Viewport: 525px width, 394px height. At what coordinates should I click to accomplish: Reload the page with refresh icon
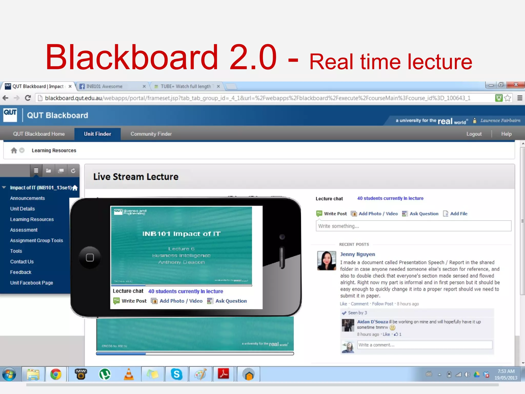coord(28,98)
